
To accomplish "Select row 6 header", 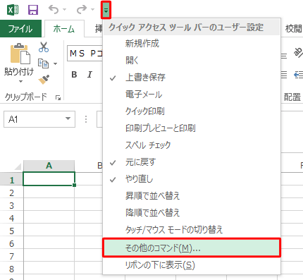I will pos(11,244).
